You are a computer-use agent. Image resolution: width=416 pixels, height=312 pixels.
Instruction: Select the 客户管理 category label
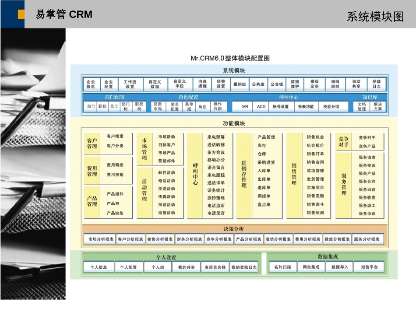tap(92, 144)
